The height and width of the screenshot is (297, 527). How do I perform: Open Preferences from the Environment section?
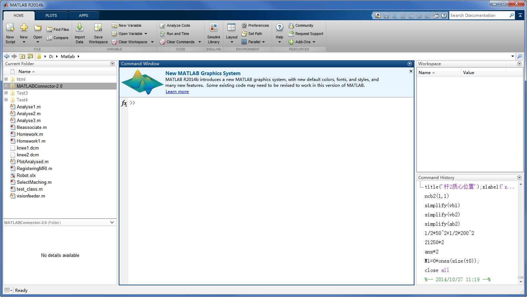tap(255, 25)
